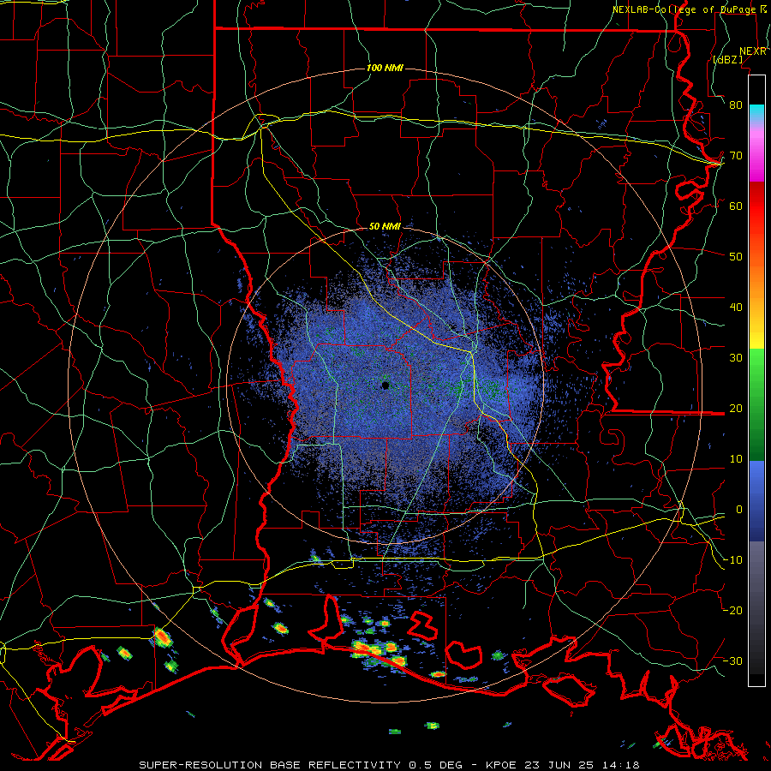Click the 70 value on the dBZ scale
This screenshot has height=771, width=771.
[736, 155]
